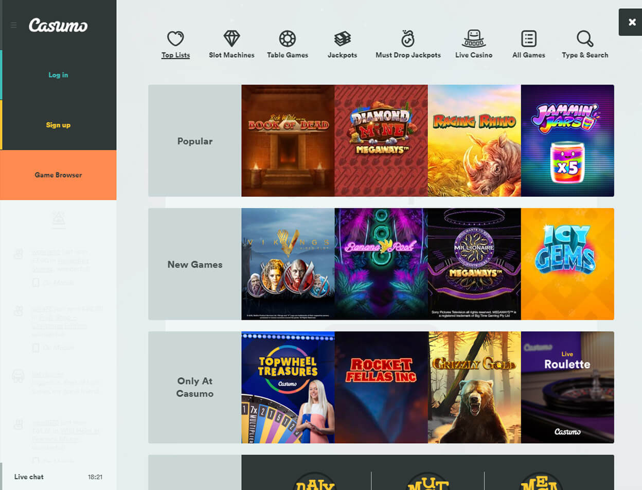Launch the Icy Gems game

click(567, 264)
